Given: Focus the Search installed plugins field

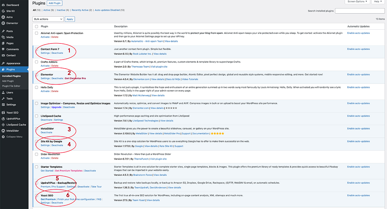Looking at the screenshot, I should [360, 11].
